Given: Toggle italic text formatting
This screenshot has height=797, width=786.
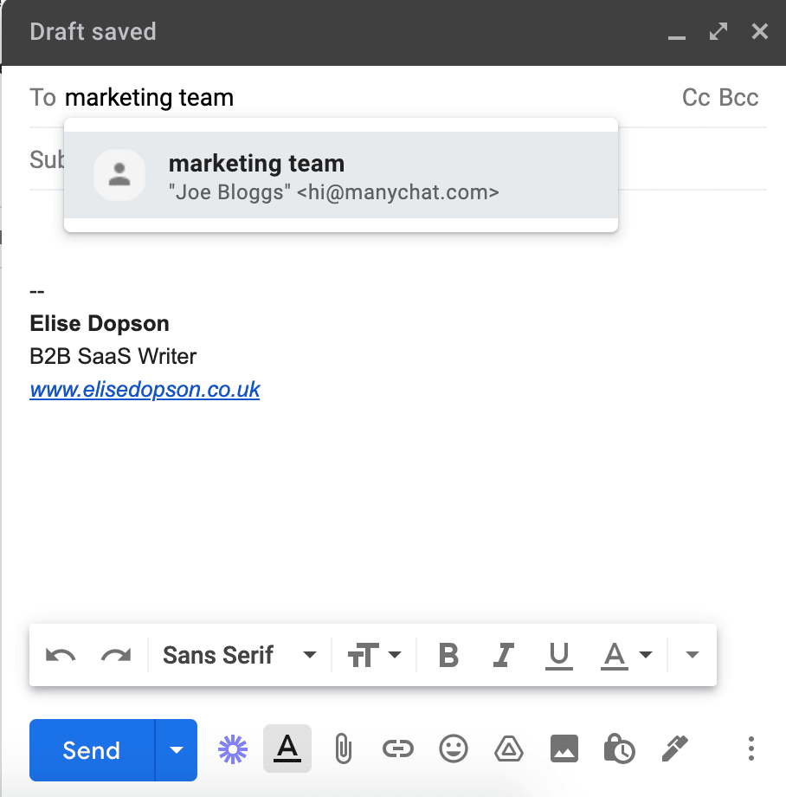Looking at the screenshot, I should pyautogui.click(x=503, y=655).
